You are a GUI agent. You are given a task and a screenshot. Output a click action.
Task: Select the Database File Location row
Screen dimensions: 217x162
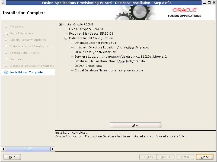110,61
